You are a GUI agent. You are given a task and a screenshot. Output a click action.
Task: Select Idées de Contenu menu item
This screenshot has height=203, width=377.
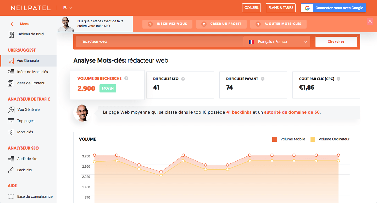pos(31,83)
